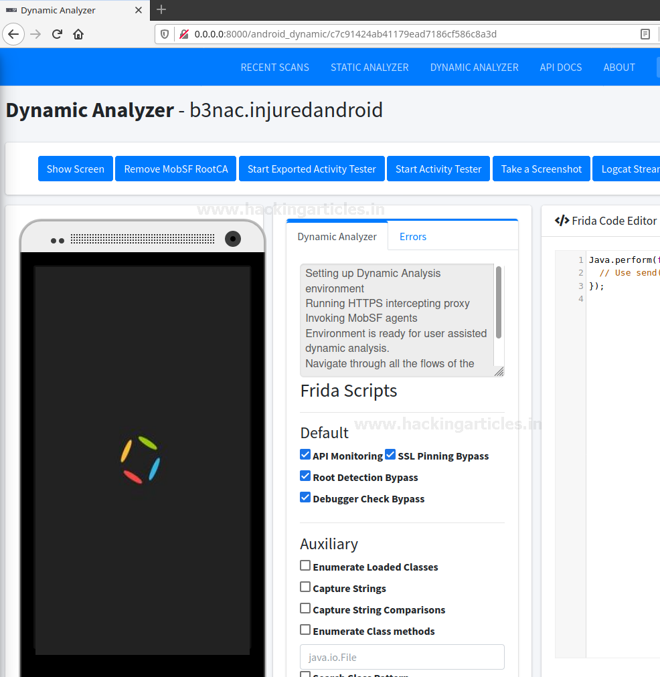
Task: Click inside the Frida code editor line 1
Action: point(624,260)
